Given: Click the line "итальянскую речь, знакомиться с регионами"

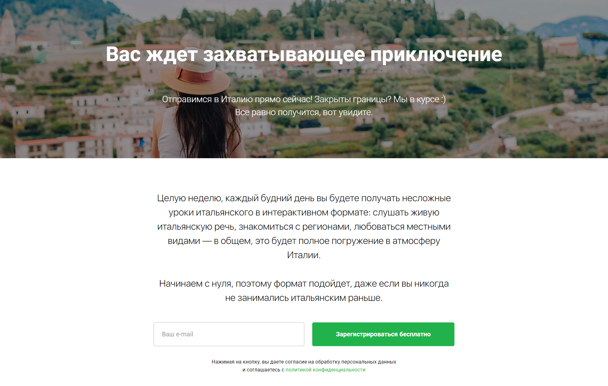Looking at the screenshot, I should (x=304, y=227).
